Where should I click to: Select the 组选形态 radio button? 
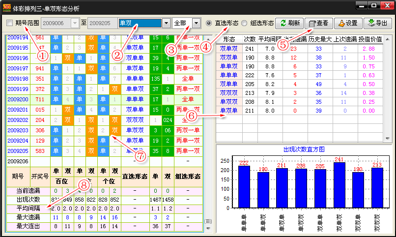[244, 23]
